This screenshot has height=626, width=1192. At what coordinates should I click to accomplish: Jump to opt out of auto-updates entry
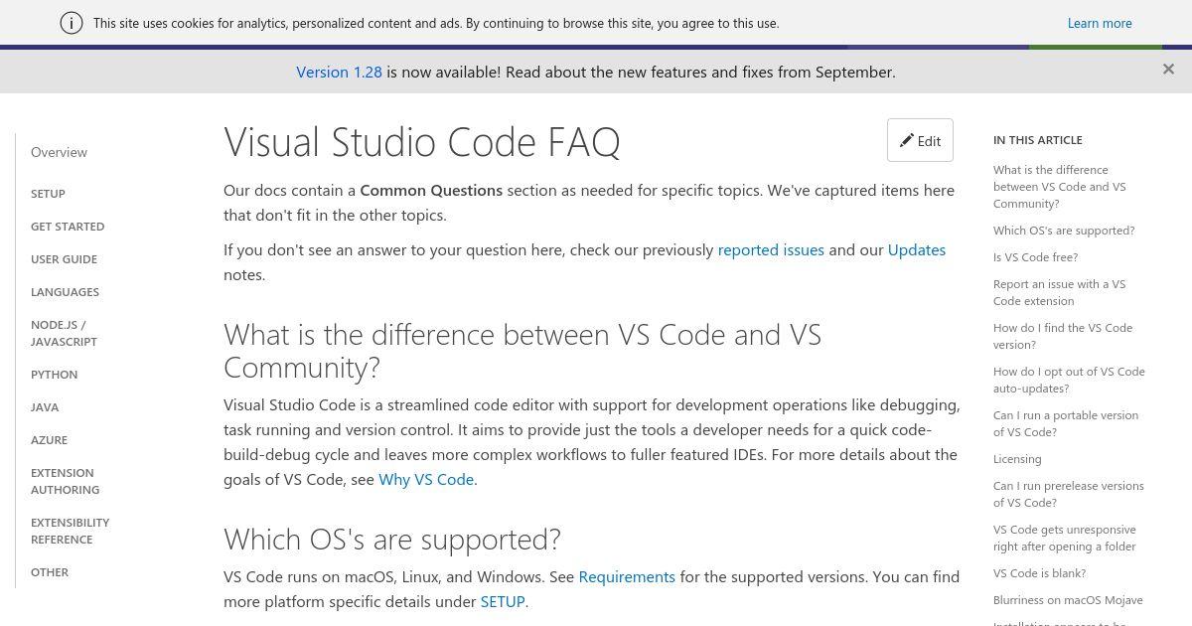pos(1069,380)
